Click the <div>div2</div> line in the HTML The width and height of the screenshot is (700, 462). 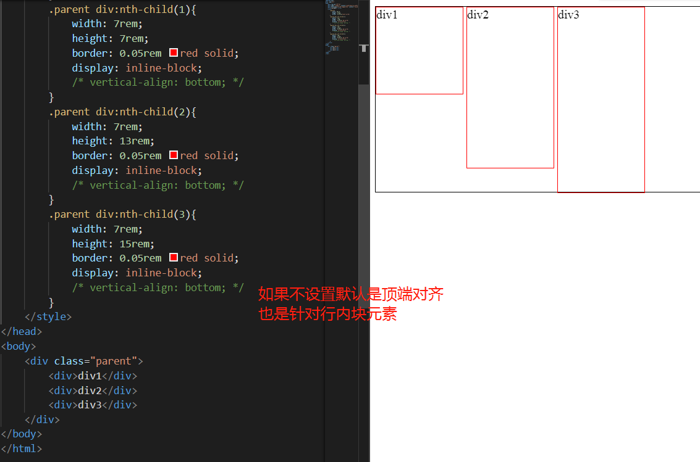93,390
